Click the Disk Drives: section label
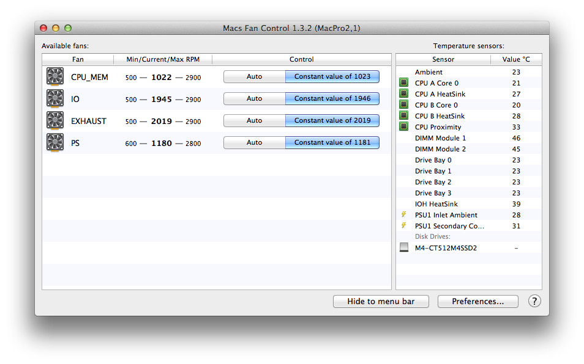Viewport: 584px width, 364px height. [x=432, y=236]
